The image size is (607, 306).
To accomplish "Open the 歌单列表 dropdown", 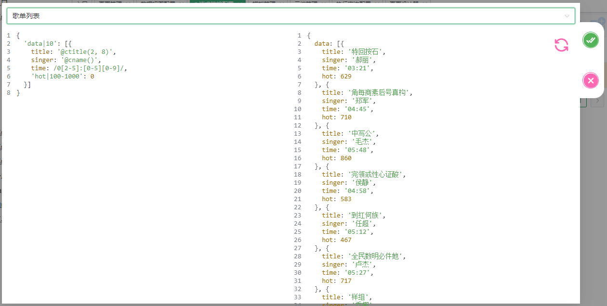I will coord(290,16).
